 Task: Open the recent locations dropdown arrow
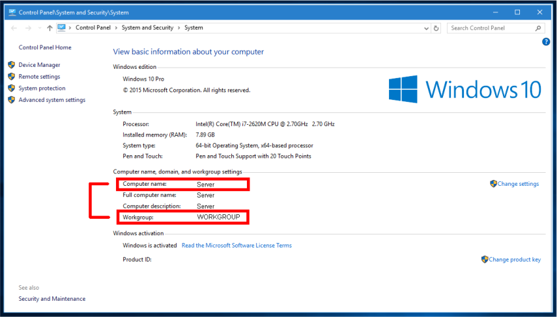[40, 28]
